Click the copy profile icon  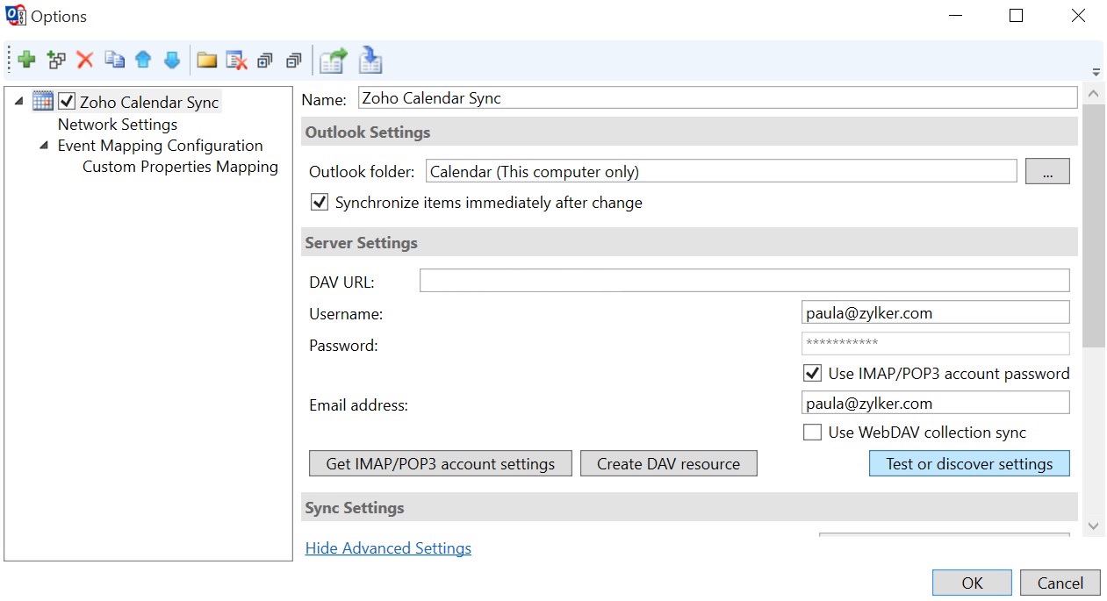coord(114,61)
